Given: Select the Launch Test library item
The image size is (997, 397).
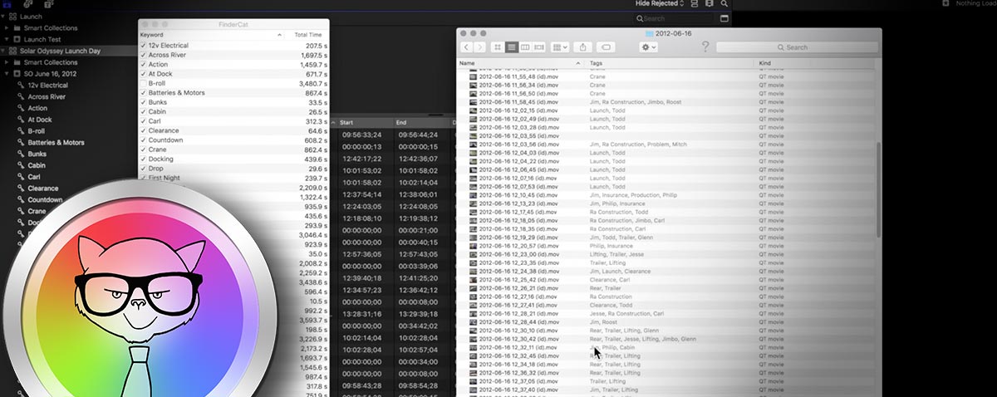Looking at the screenshot, I should point(42,39).
